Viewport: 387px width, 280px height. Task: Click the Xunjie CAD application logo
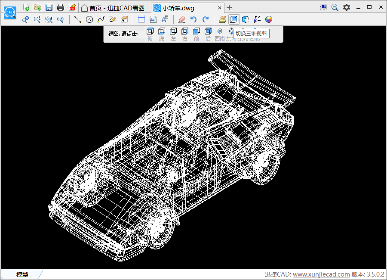pos(10,12)
